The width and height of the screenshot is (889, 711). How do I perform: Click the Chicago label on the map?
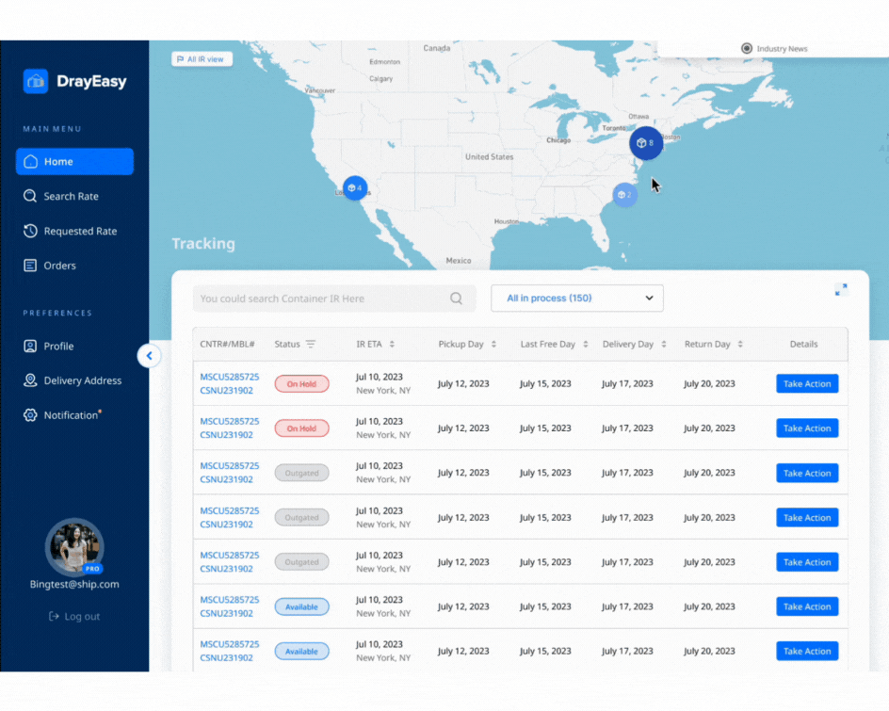point(558,140)
